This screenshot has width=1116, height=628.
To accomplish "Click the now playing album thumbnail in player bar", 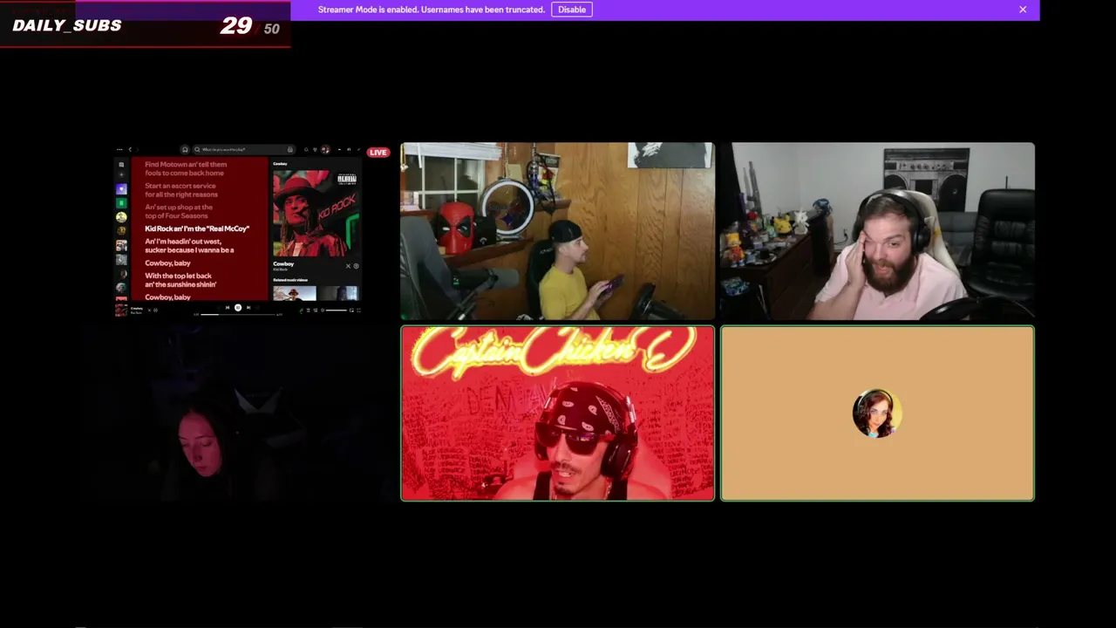I will click(121, 310).
